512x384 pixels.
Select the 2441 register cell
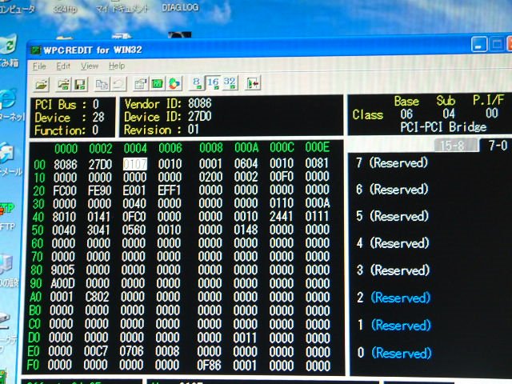point(282,216)
